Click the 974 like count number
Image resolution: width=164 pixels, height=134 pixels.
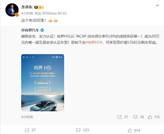pos(137,130)
